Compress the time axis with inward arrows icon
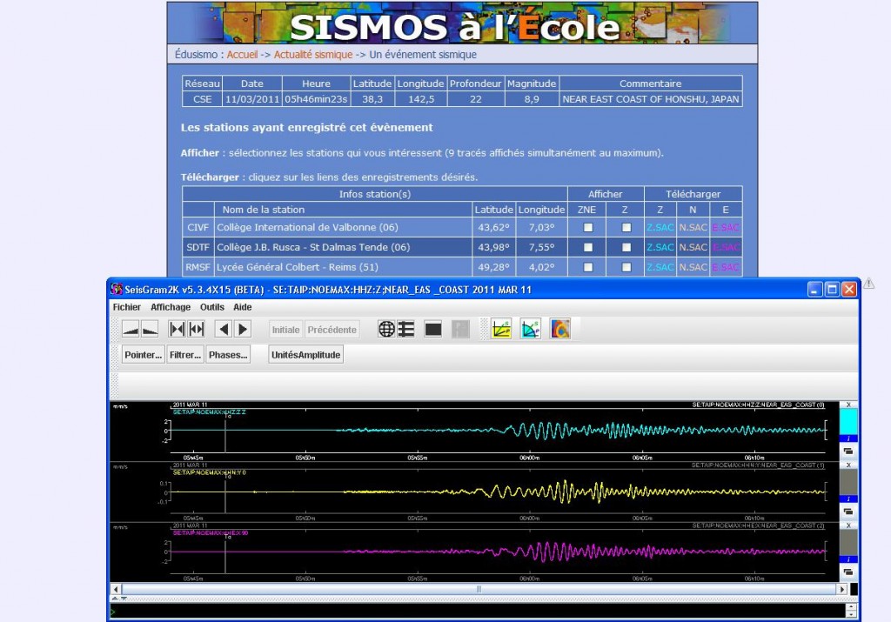This screenshot has width=891, height=622. click(178, 330)
